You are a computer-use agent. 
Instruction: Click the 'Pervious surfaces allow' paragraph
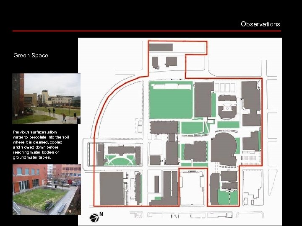(41, 145)
